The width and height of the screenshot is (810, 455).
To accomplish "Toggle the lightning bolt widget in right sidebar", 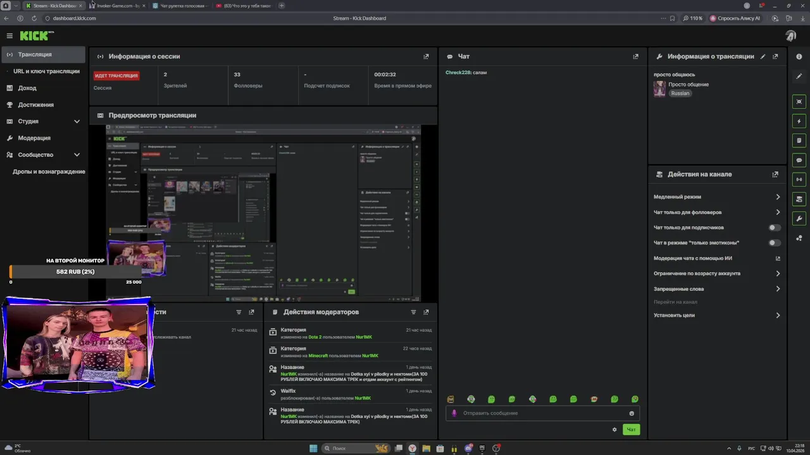I will 799,121.
